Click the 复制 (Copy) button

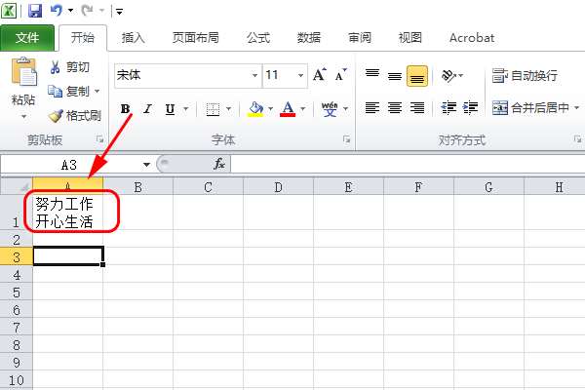click(69, 91)
